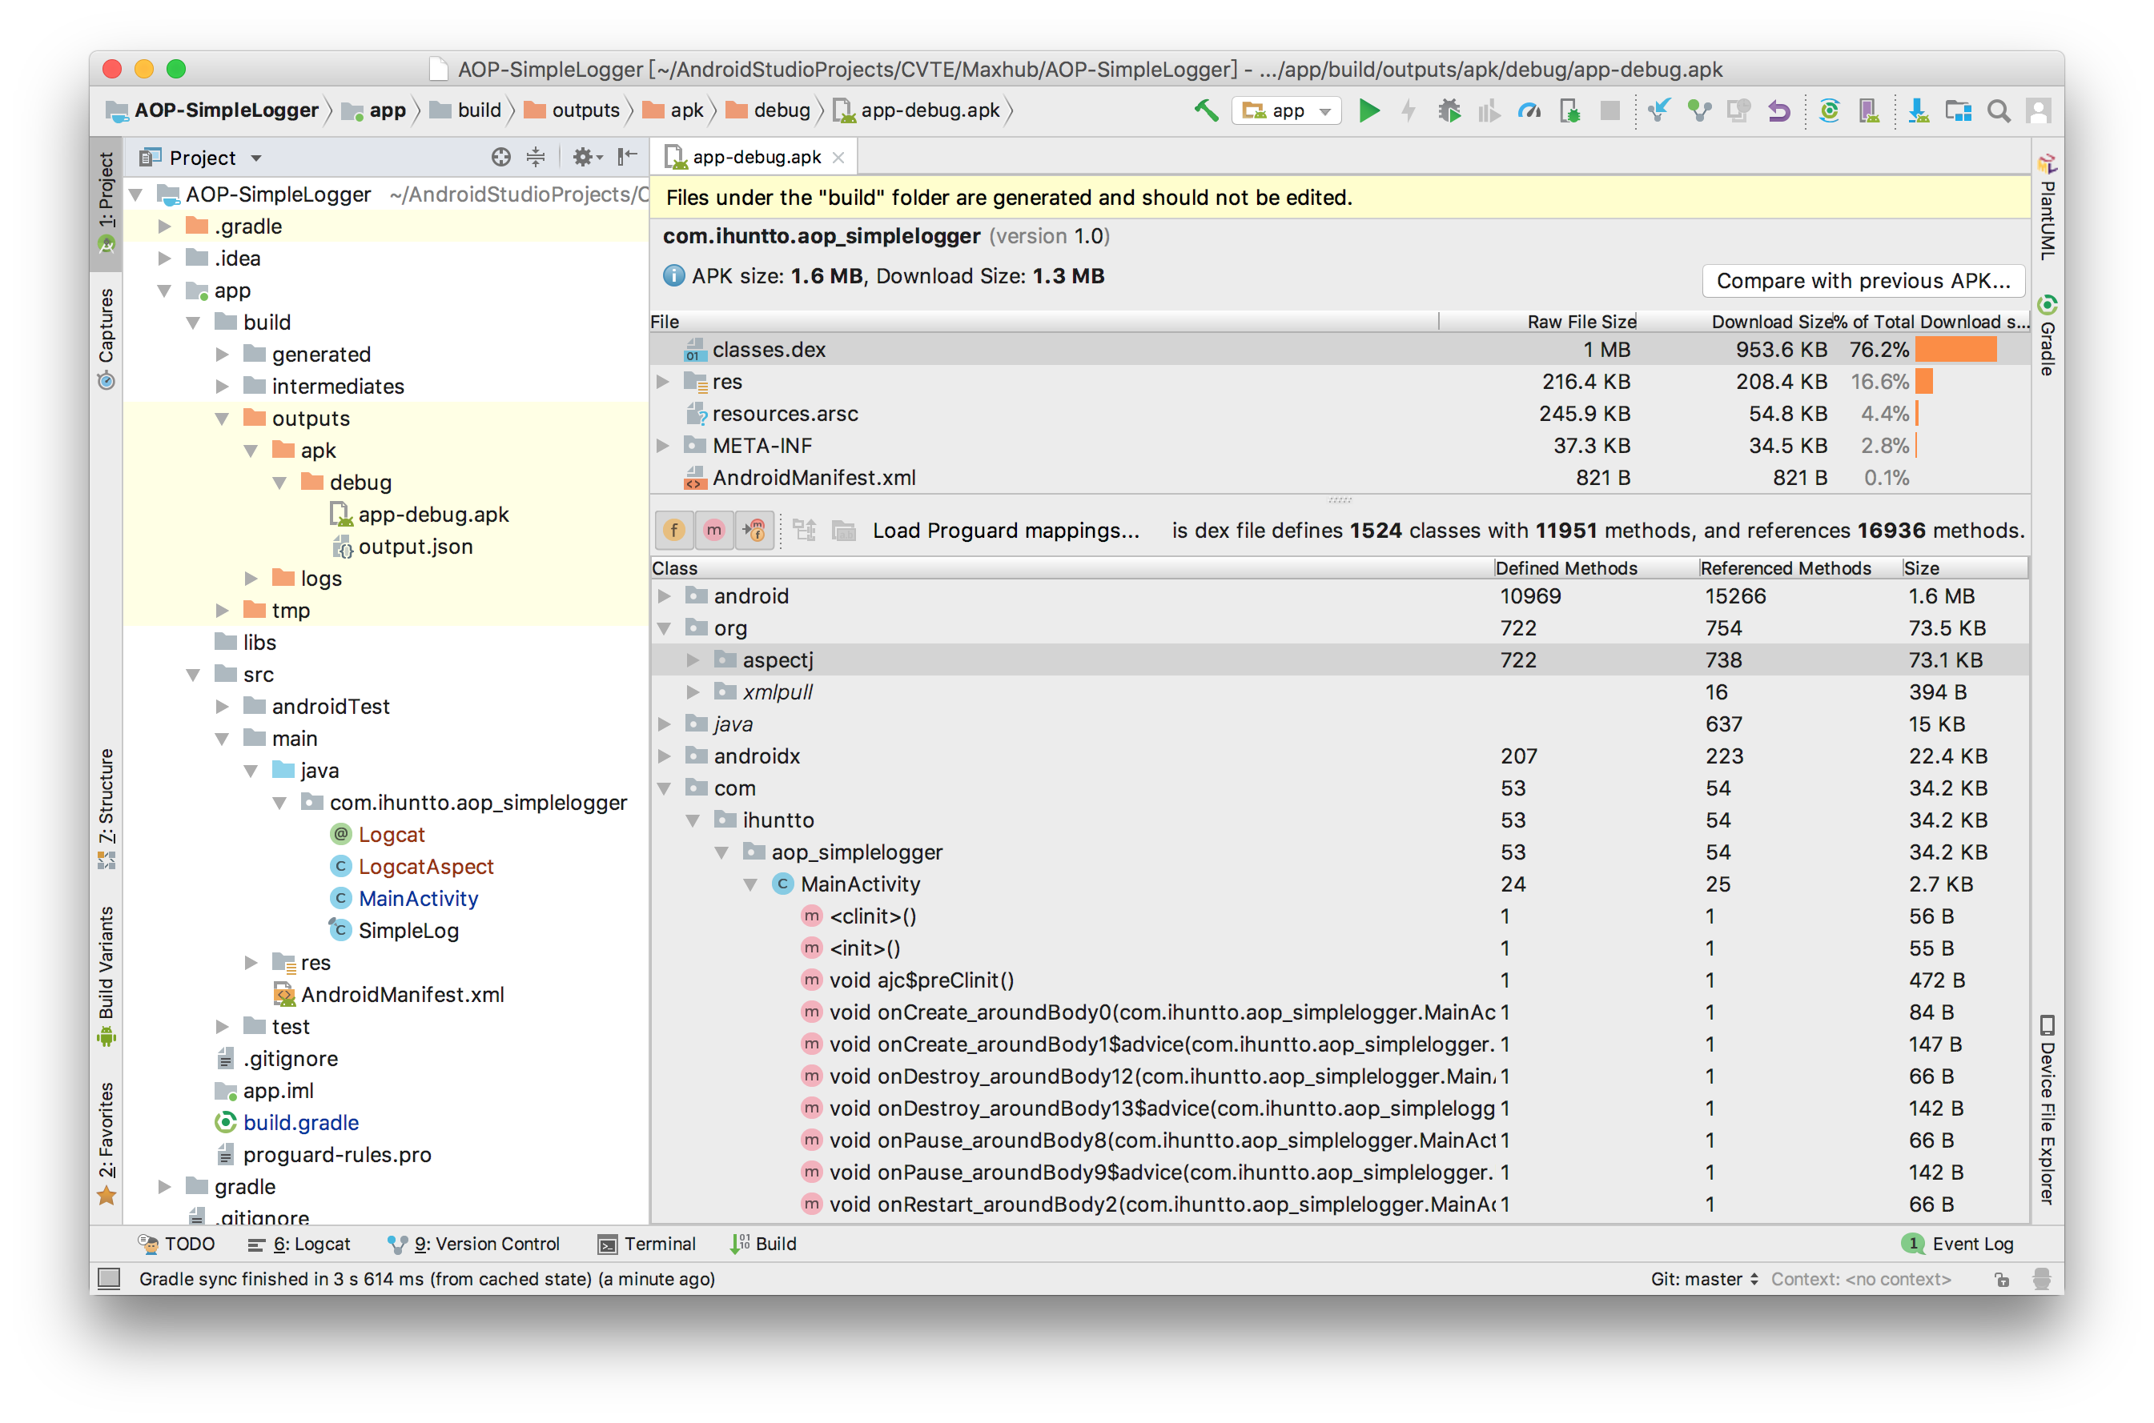This screenshot has height=1423, width=2154.
Task: Click the res row orange size bar
Action: [1923, 381]
